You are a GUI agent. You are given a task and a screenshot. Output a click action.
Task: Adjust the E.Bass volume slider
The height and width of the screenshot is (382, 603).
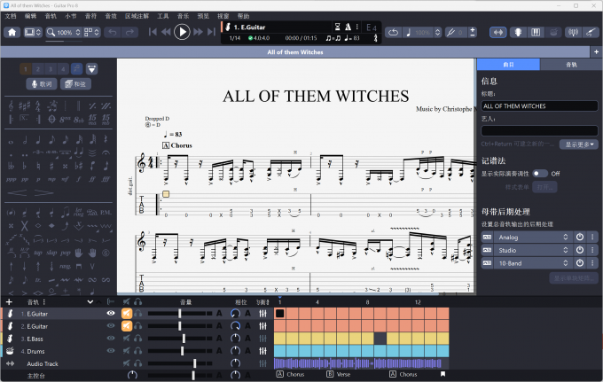point(184,339)
